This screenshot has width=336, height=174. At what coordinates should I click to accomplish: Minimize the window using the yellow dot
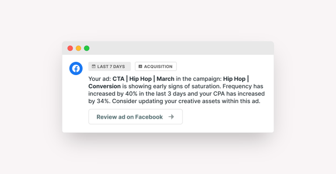pyautogui.click(x=78, y=48)
